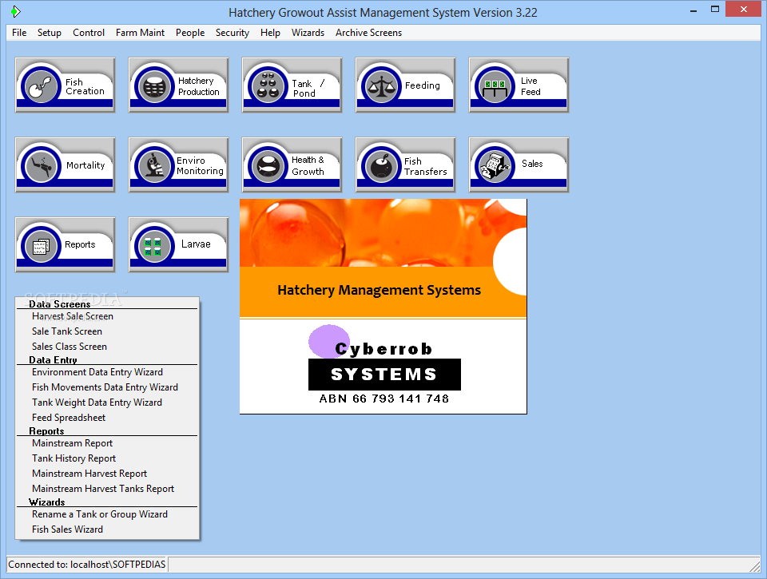Open the Security menu
The height and width of the screenshot is (579, 767).
click(x=232, y=33)
